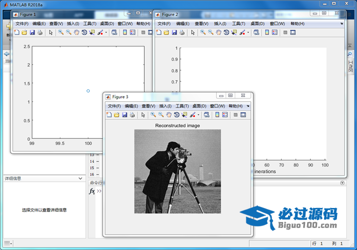This screenshot has width=357, height=250.
Task: Hide Plot Tools icon in Figure 2
Action: (x=285, y=32)
